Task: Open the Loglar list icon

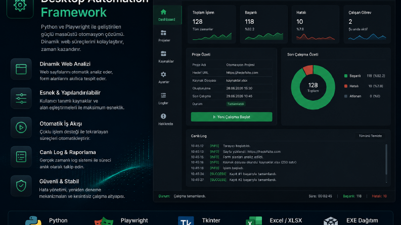Action: click(x=163, y=95)
